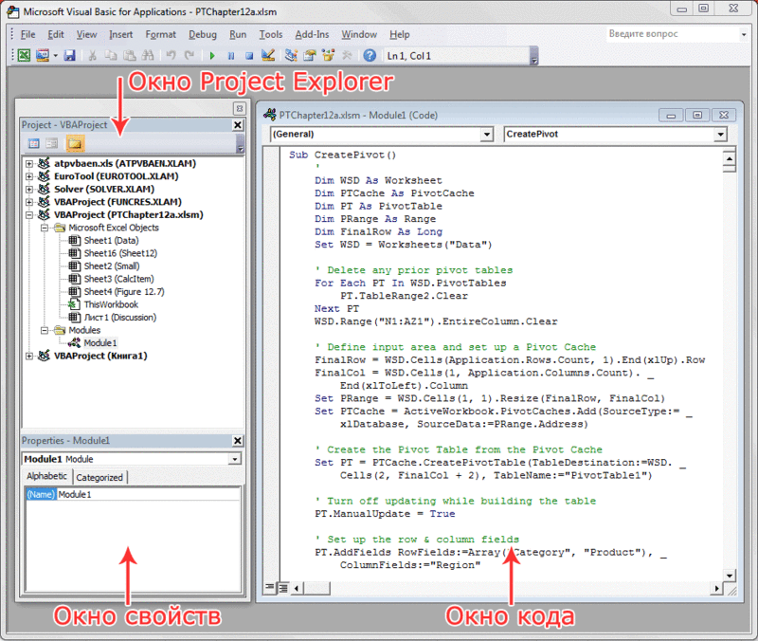Image resolution: width=758 pixels, height=641 pixels.
Task: Expand VBAProject (FUNCRES.XLAM) node
Action: [x=29, y=202]
